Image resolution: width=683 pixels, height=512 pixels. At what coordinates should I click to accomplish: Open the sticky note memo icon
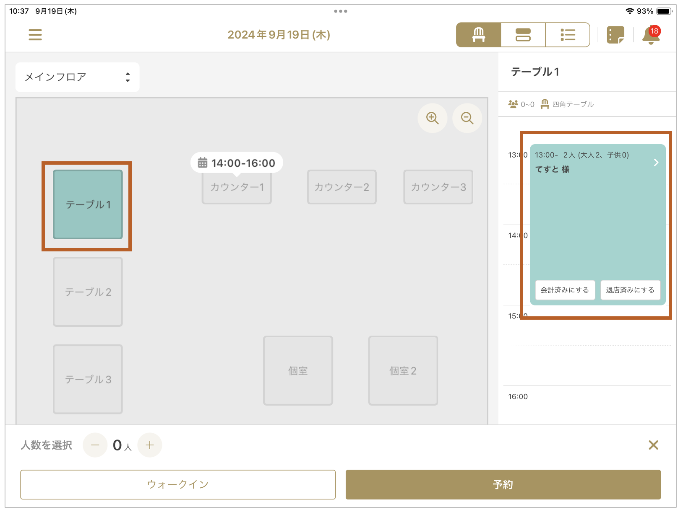[615, 35]
